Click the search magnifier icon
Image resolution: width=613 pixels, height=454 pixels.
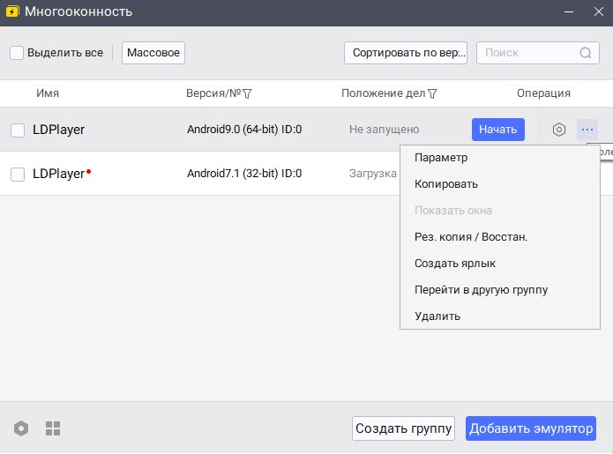pos(586,53)
